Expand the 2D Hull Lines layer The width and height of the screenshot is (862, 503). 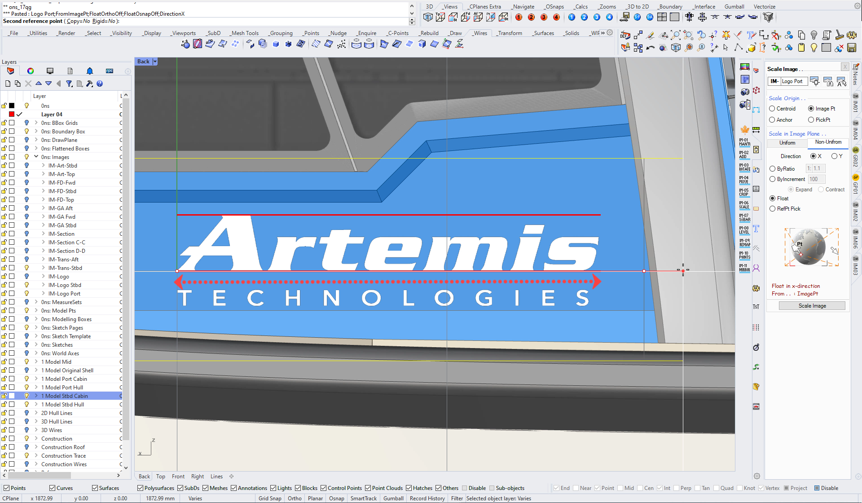click(x=36, y=413)
